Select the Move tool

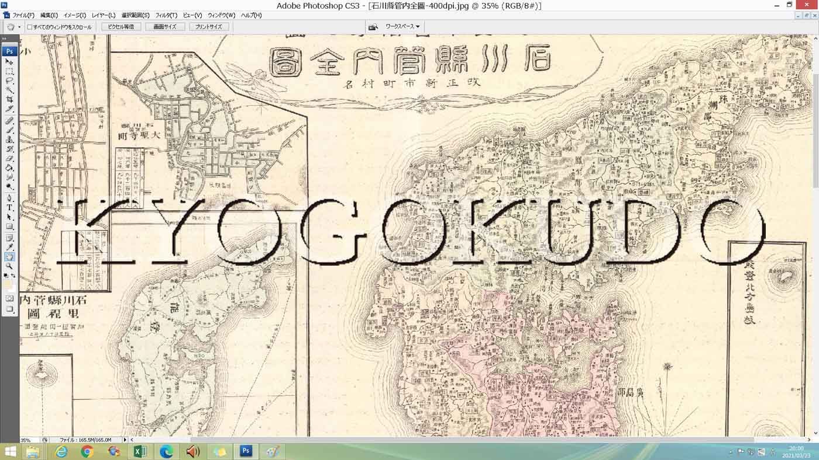point(9,61)
